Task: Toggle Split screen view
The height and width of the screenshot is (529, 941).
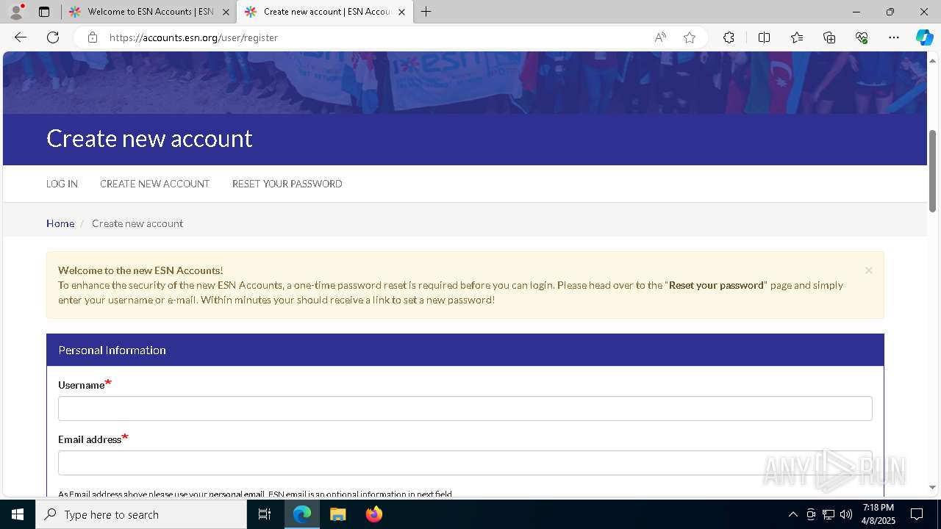Action: pos(764,37)
